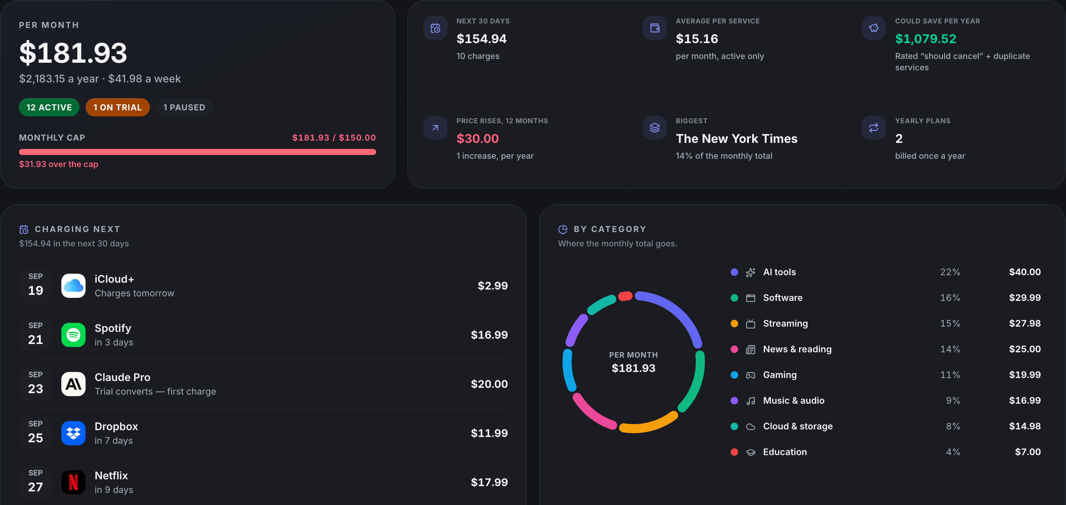Click the SEP 27 date badge

pyautogui.click(x=36, y=482)
